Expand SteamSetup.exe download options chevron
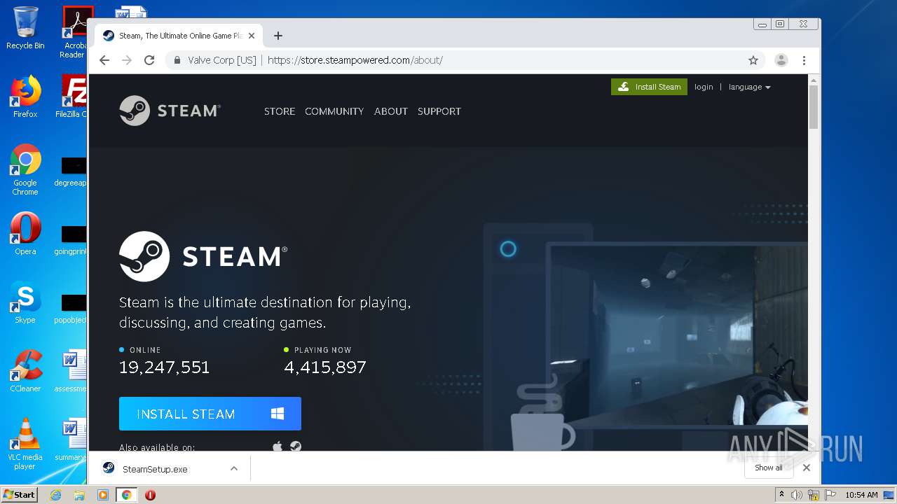The height and width of the screenshot is (504, 897). coord(234,469)
